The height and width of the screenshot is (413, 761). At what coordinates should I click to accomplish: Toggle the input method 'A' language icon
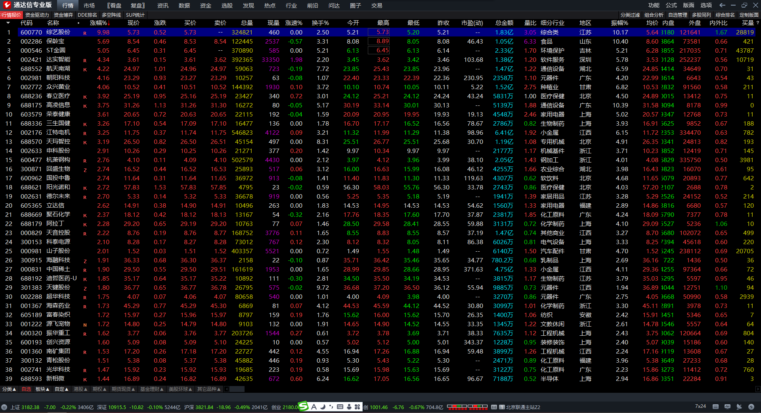314,407
